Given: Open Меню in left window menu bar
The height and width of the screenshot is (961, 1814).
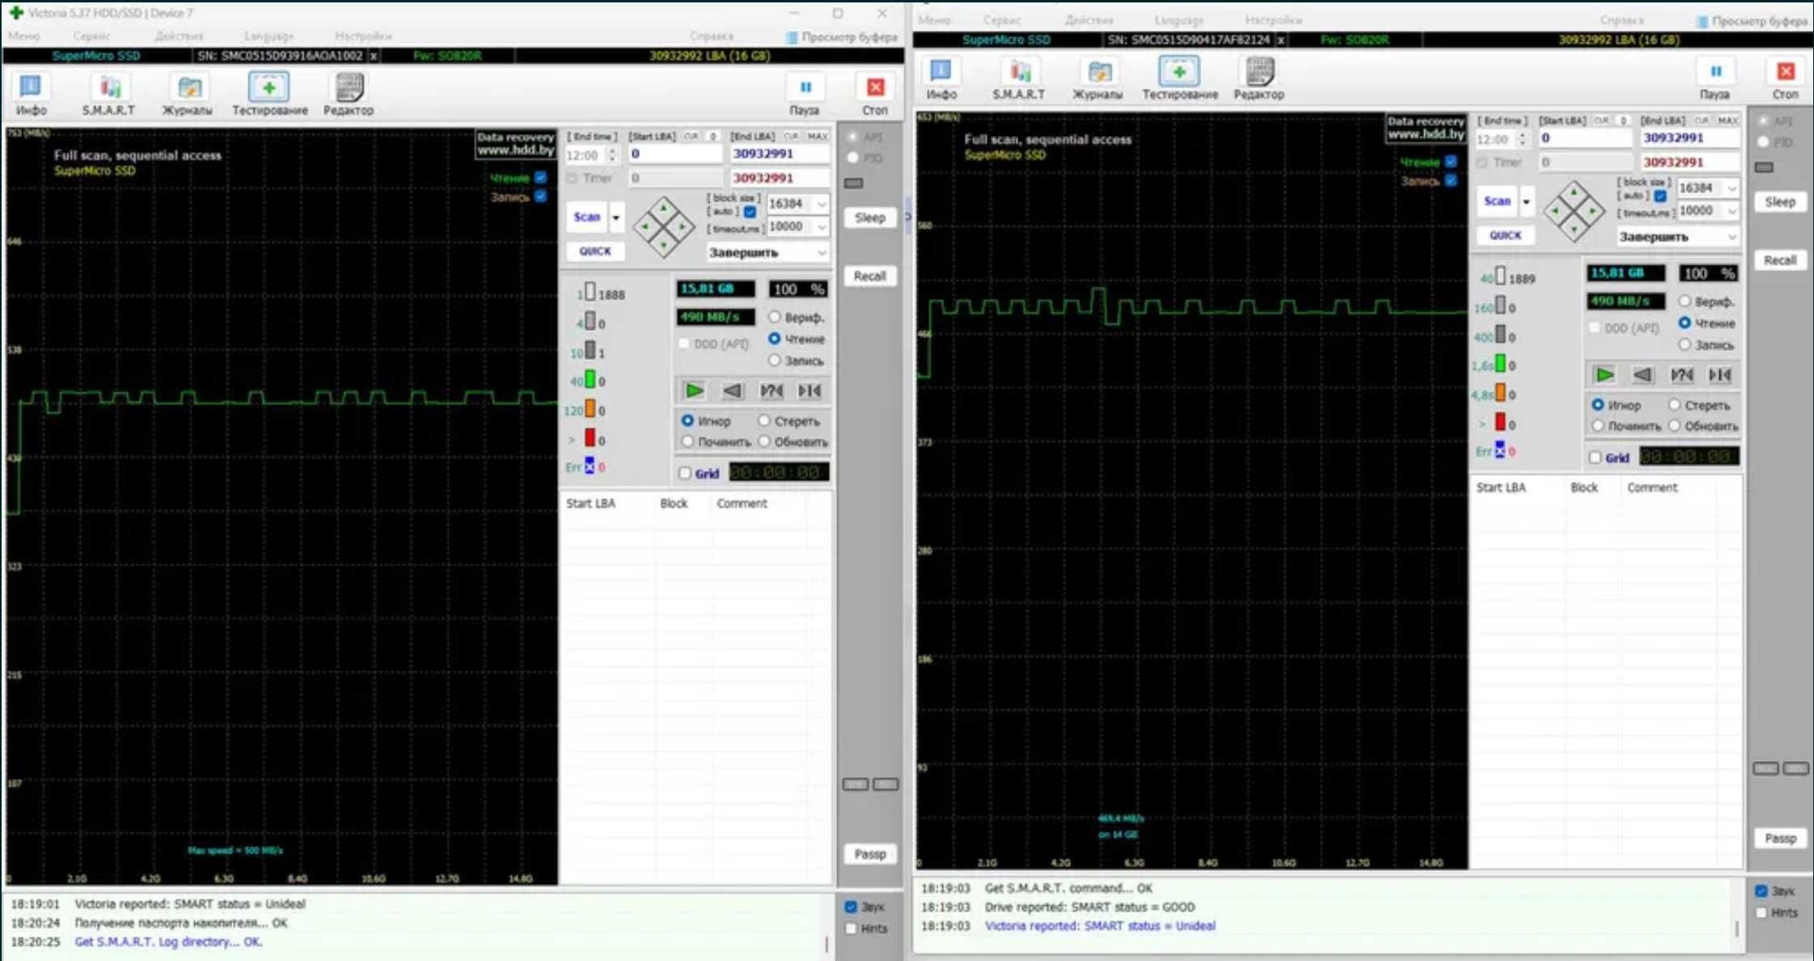Looking at the screenshot, I should click(24, 36).
